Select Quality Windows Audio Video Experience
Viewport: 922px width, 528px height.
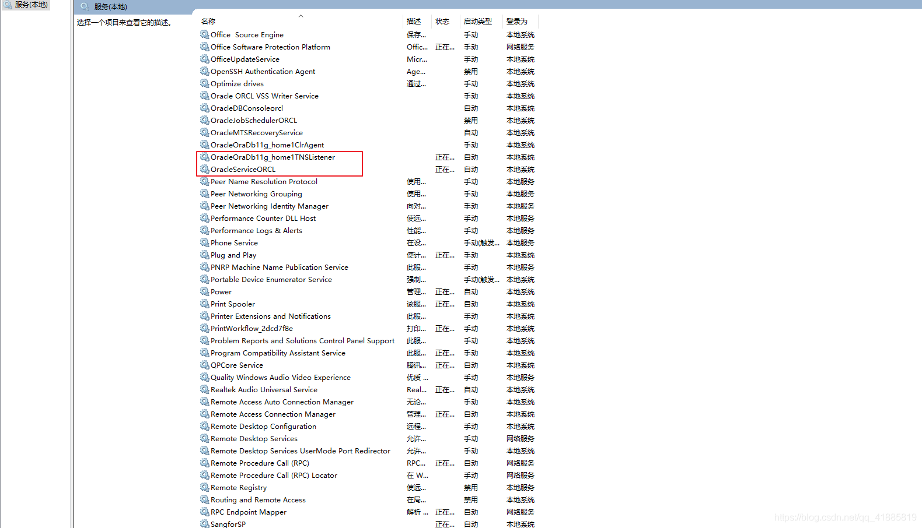click(368, 377)
